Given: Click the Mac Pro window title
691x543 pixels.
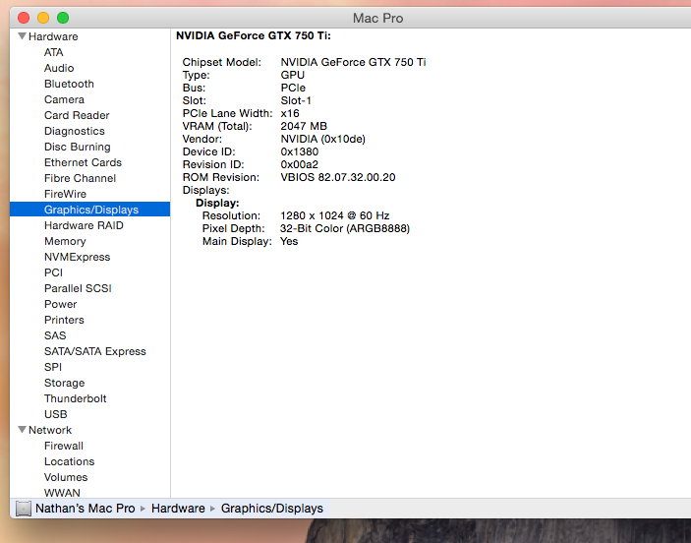Looking at the screenshot, I should coord(377,18).
